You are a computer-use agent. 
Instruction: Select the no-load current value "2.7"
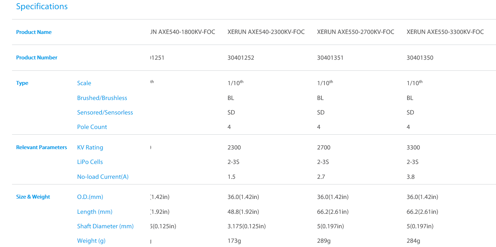(x=321, y=177)
